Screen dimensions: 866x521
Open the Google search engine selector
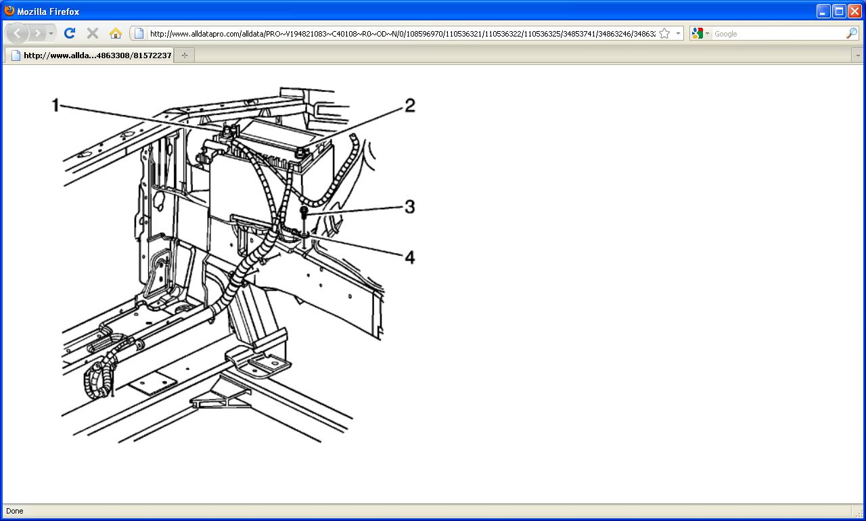click(701, 33)
